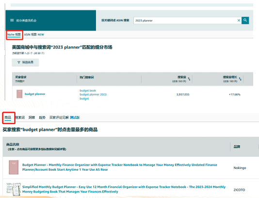The image size is (259, 198).
Task: Open the 趋势 tab
Action: [x=42, y=117]
